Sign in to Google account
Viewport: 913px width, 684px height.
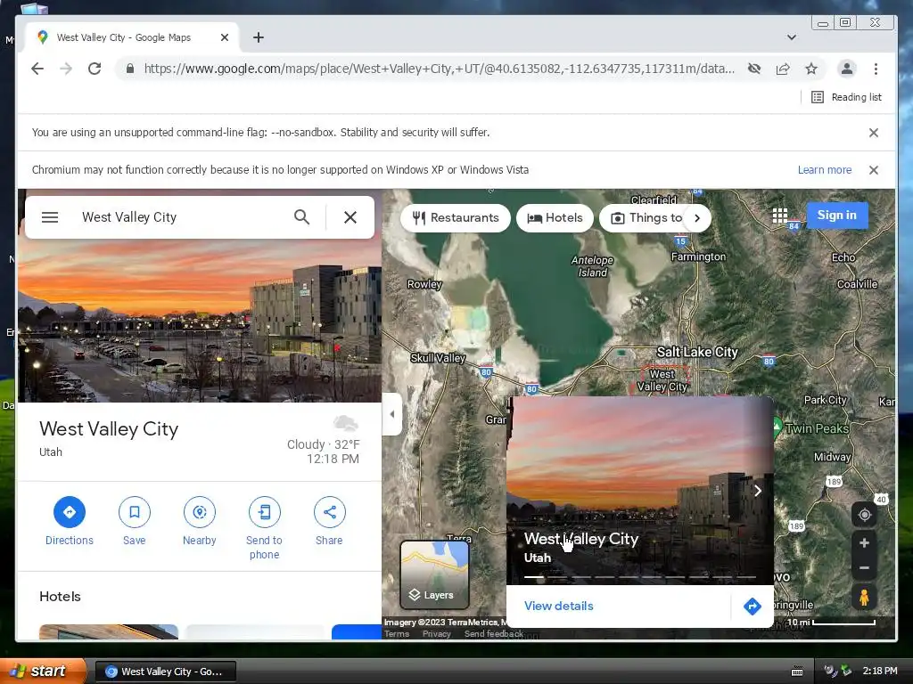click(x=837, y=216)
